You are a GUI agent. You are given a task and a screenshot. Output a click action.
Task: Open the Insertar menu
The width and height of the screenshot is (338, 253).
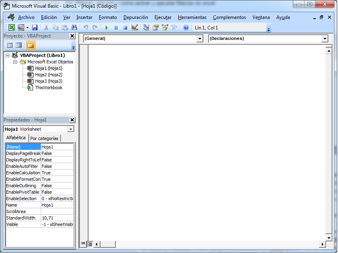[84, 17]
